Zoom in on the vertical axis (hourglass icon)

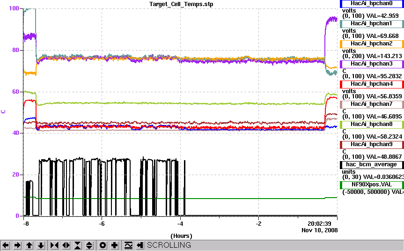pos(78,245)
